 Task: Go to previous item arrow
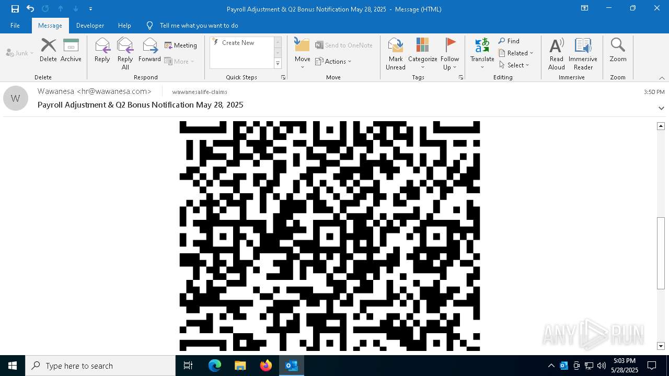pos(61,9)
